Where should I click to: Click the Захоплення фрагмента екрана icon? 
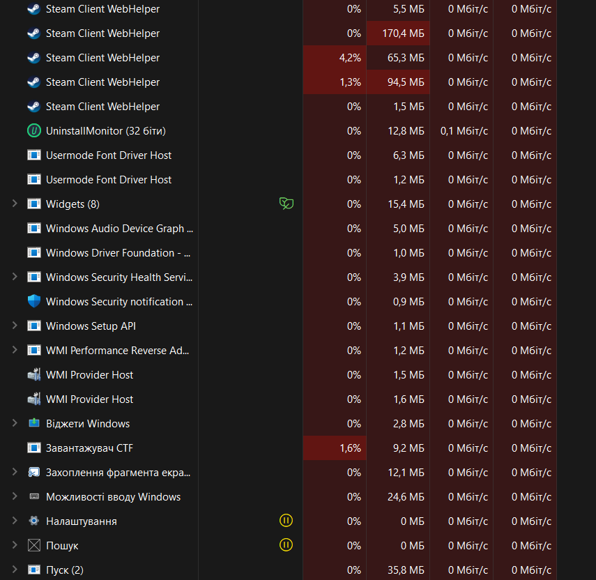34,473
